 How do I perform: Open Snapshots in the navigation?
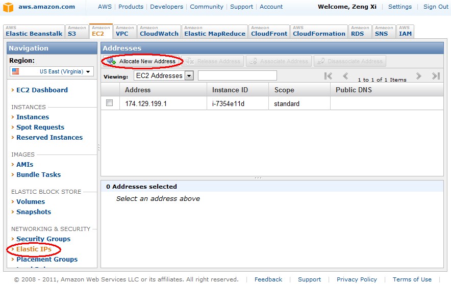[x=34, y=212]
